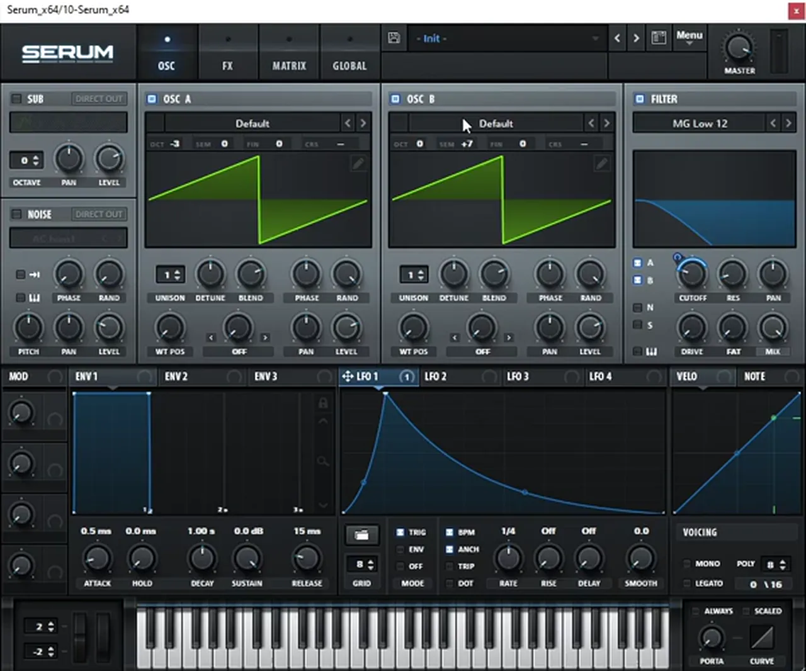Toggle OSC B power switch
Viewport: 806px width, 671px height.
point(395,99)
